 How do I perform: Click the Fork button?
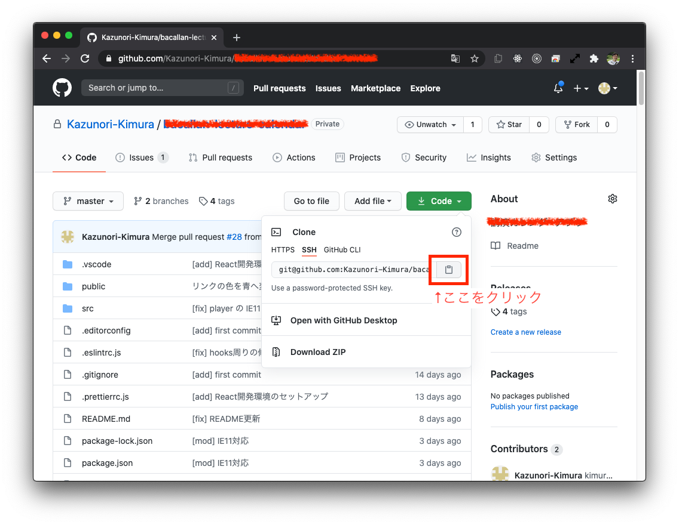pos(576,125)
